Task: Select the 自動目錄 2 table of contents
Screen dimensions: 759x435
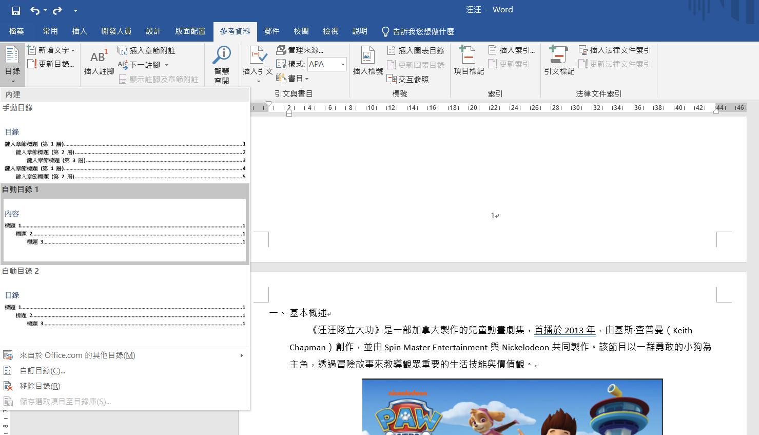Action: click(125, 306)
